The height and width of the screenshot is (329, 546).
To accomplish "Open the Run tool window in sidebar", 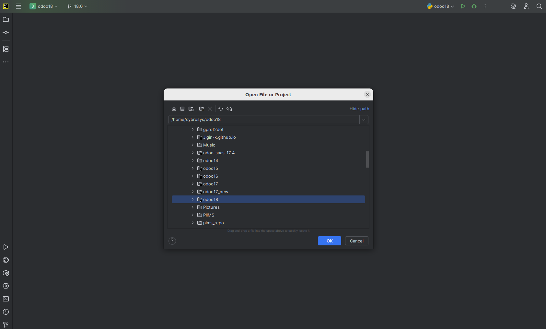I will pyautogui.click(x=6, y=247).
